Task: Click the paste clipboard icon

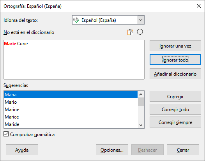Action: click(130, 32)
